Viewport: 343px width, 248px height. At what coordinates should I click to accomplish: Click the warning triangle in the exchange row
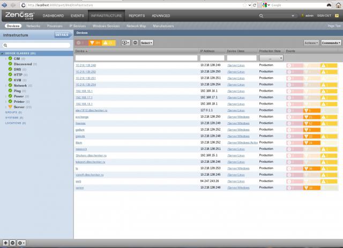324,117
